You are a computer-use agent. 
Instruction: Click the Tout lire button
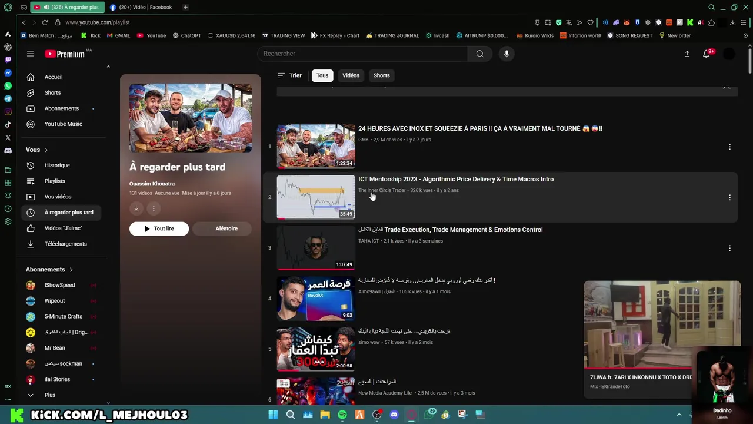click(x=159, y=228)
